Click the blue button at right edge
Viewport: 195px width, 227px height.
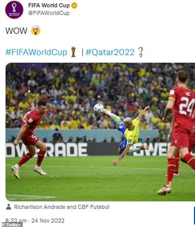click(194, 216)
